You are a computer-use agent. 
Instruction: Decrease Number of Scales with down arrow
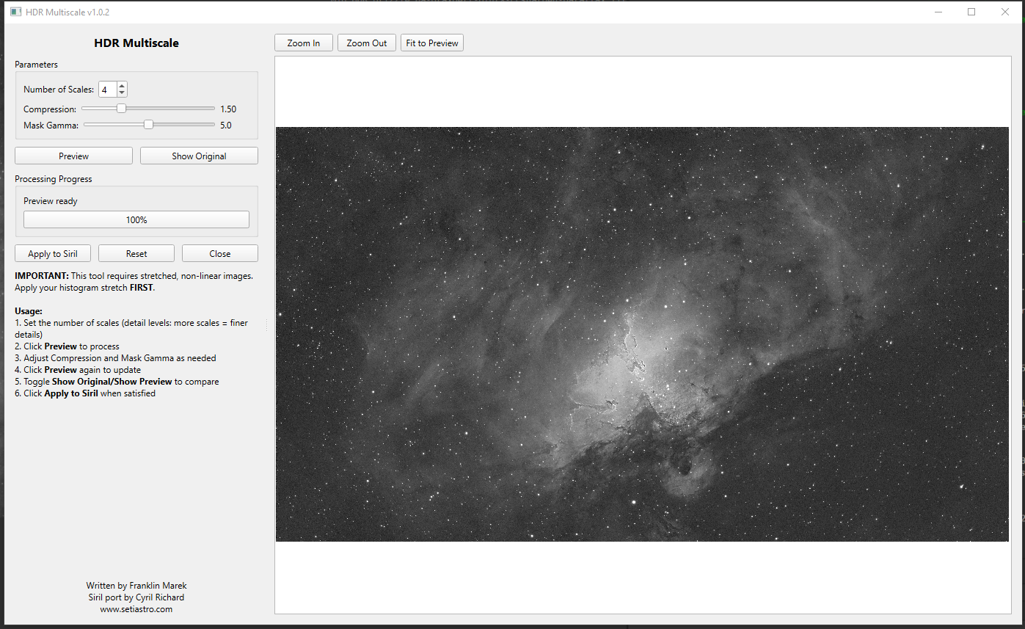(x=122, y=93)
